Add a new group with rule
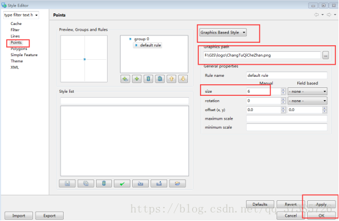 [x=125, y=79]
